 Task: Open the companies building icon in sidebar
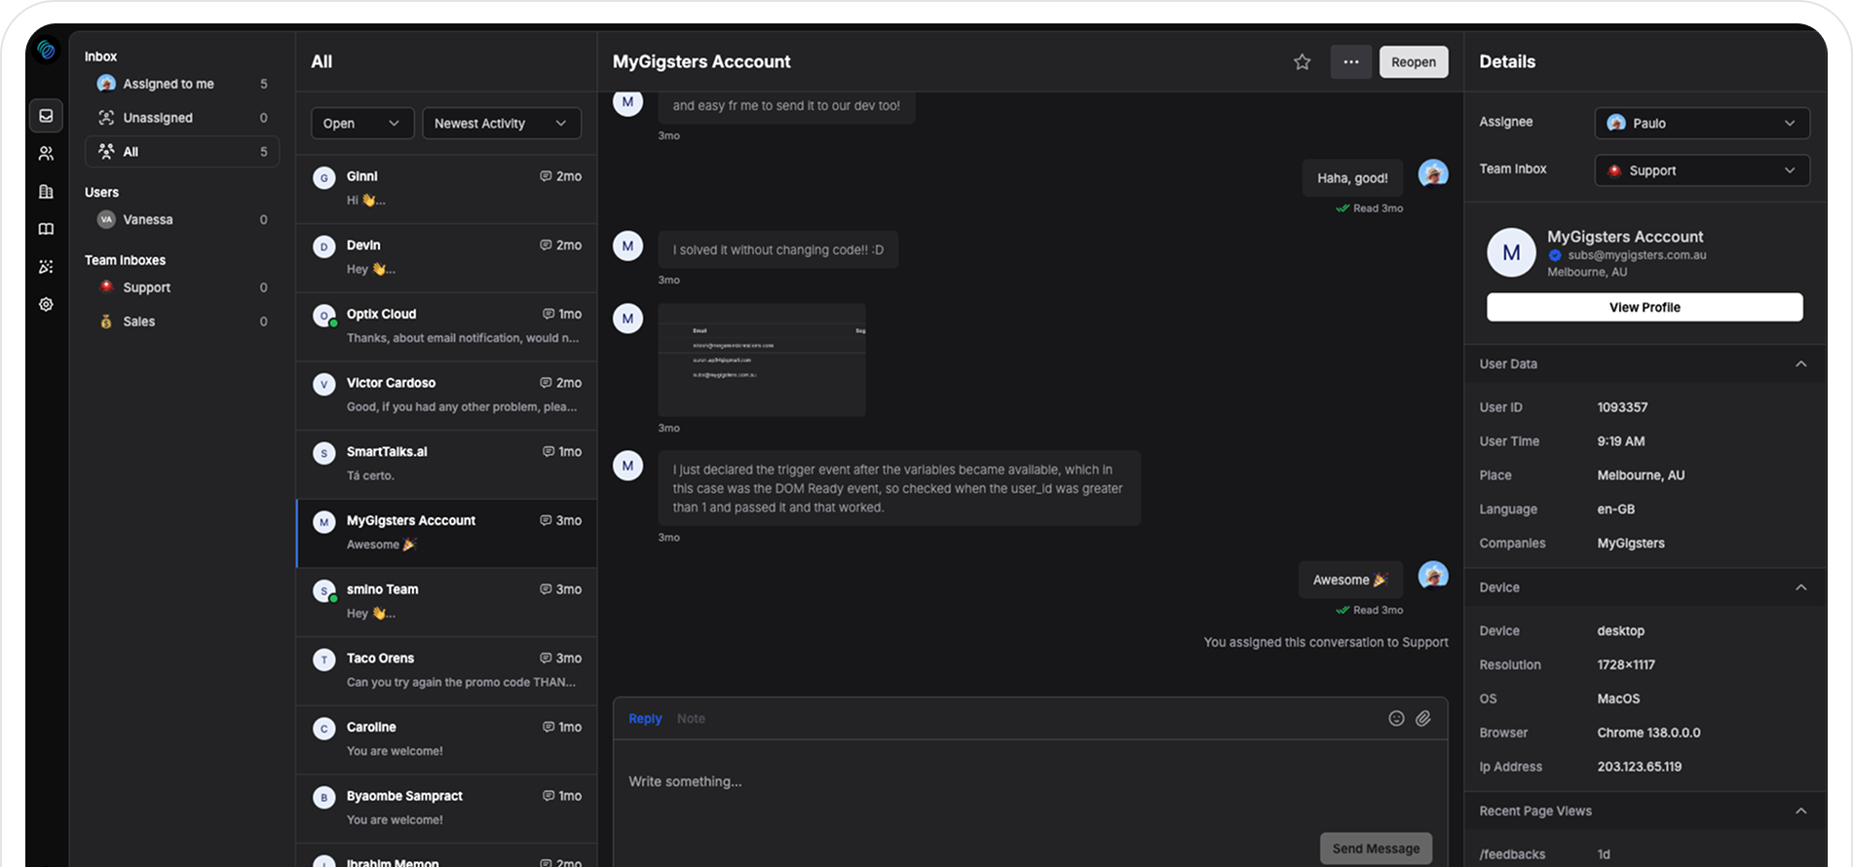(46, 192)
